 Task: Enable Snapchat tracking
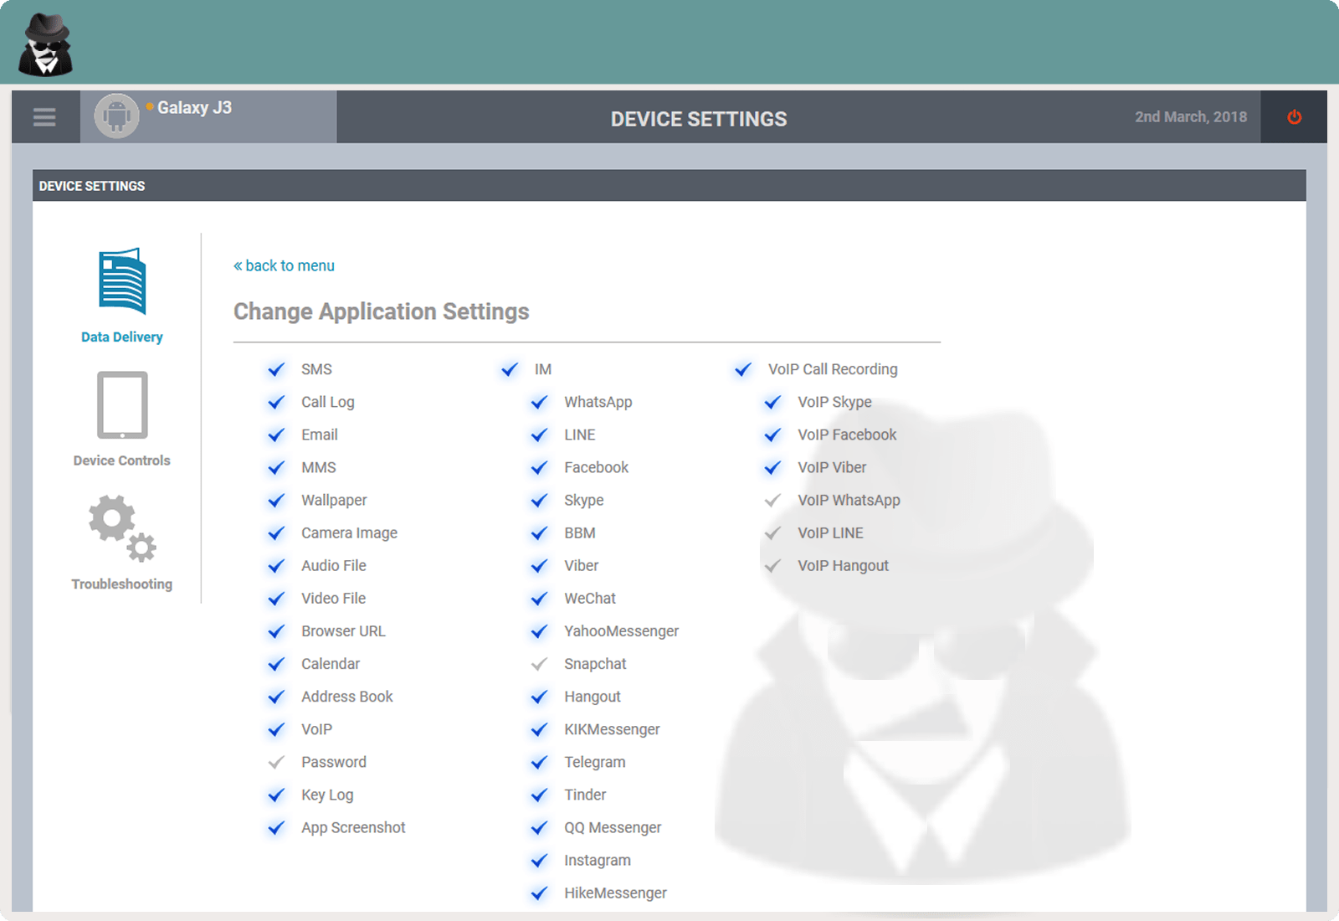pyautogui.click(x=540, y=664)
